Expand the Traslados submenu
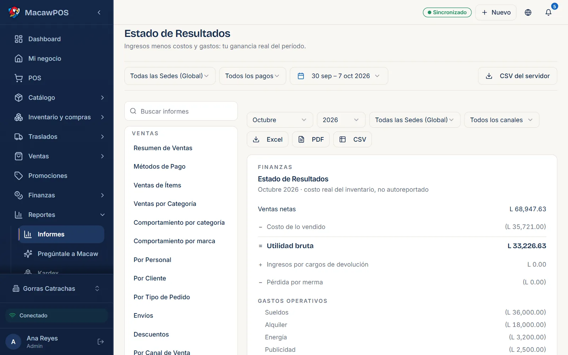The width and height of the screenshot is (568, 355). coord(102,137)
